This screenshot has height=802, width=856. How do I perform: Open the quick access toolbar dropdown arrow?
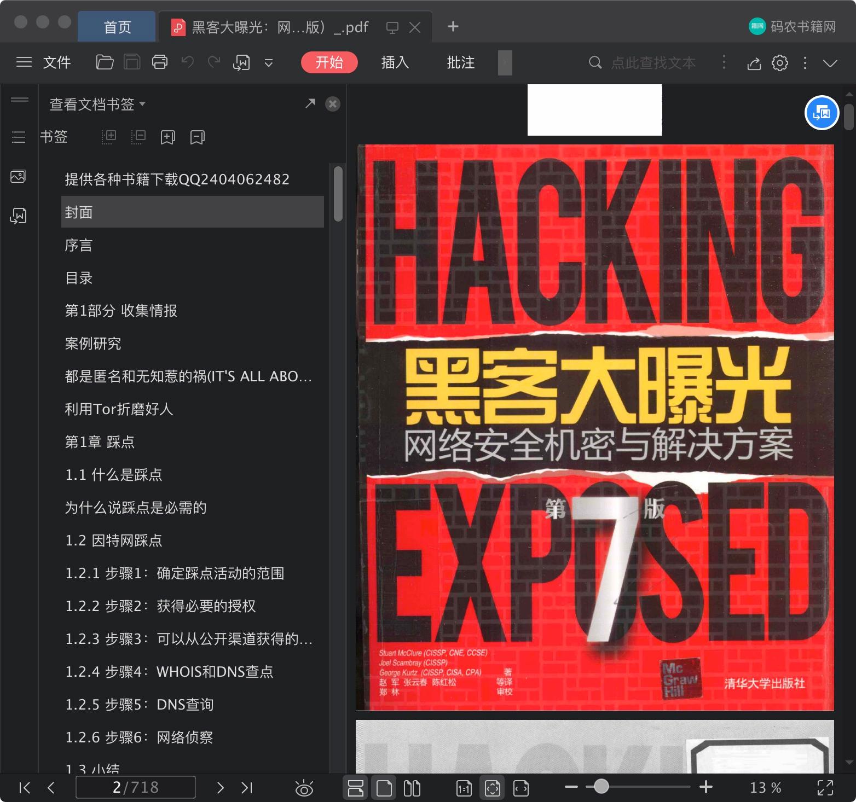269,63
